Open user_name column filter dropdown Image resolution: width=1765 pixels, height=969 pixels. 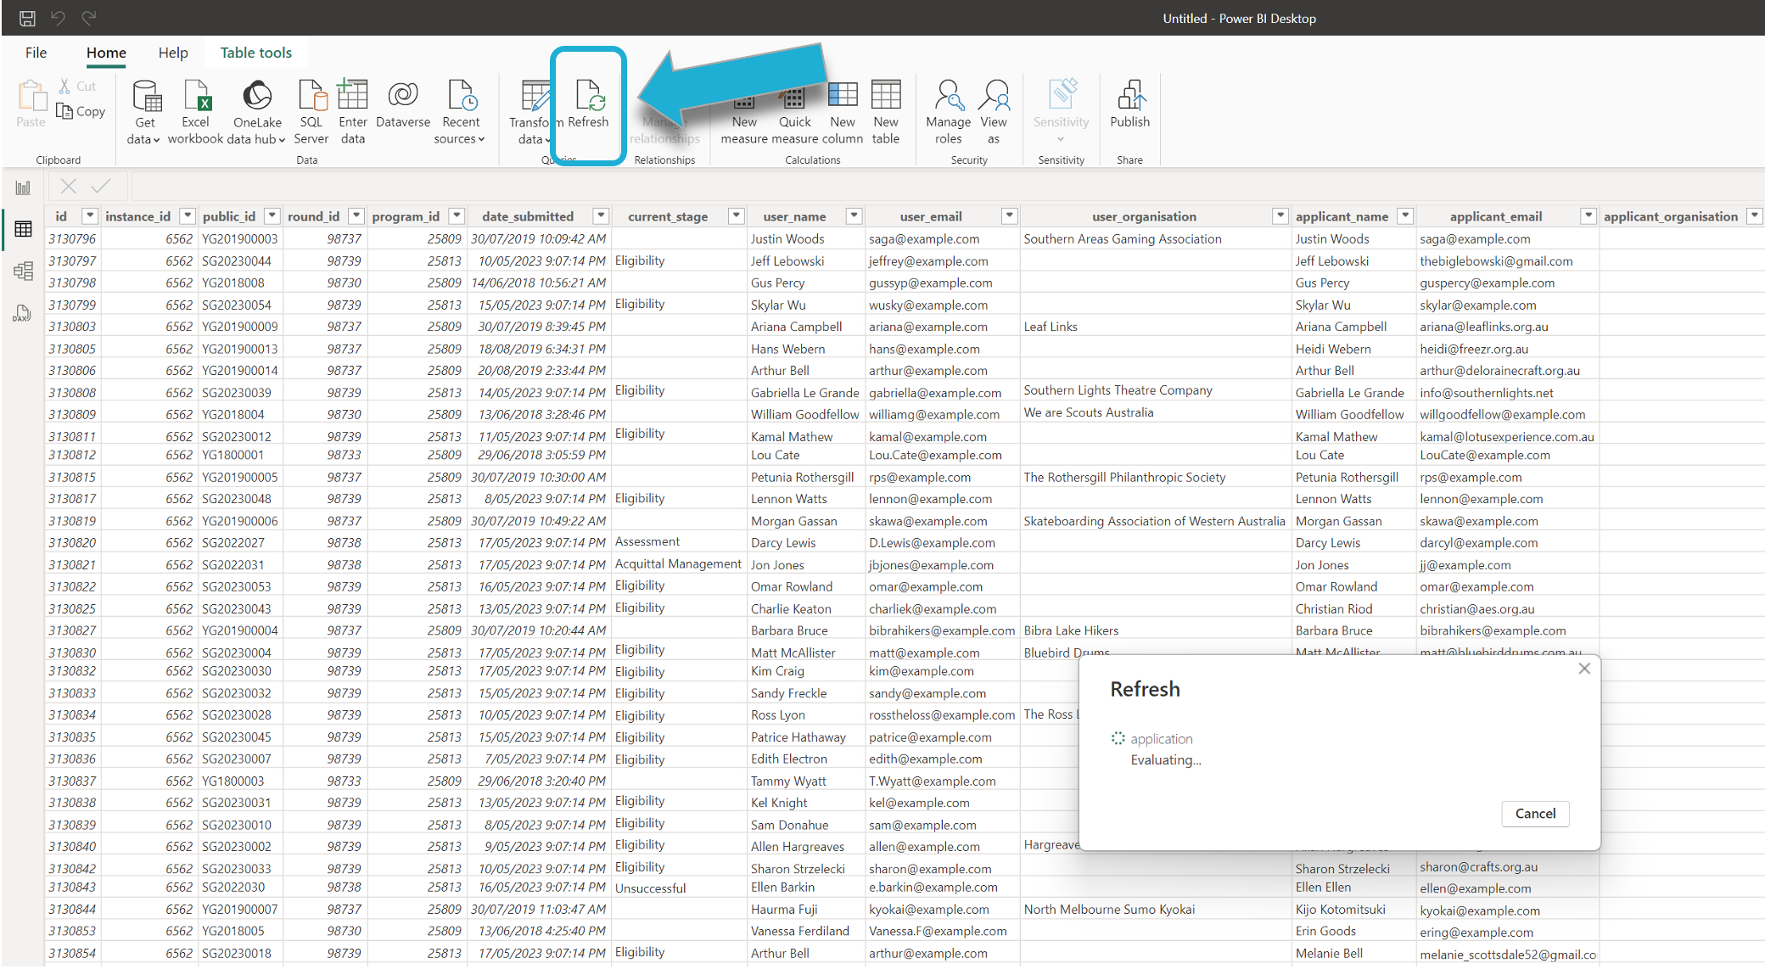(854, 216)
